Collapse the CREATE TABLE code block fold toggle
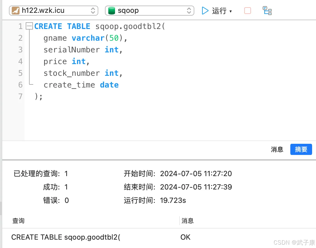Screen dimensions: 316x248 [29, 26]
